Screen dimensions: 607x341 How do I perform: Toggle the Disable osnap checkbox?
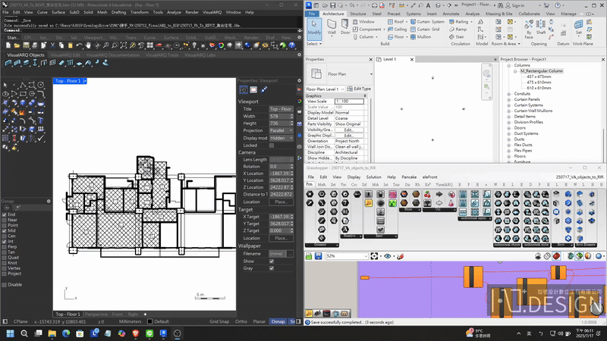click(5, 285)
